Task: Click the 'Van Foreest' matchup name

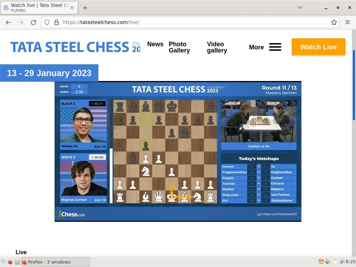Action: pos(281,195)
